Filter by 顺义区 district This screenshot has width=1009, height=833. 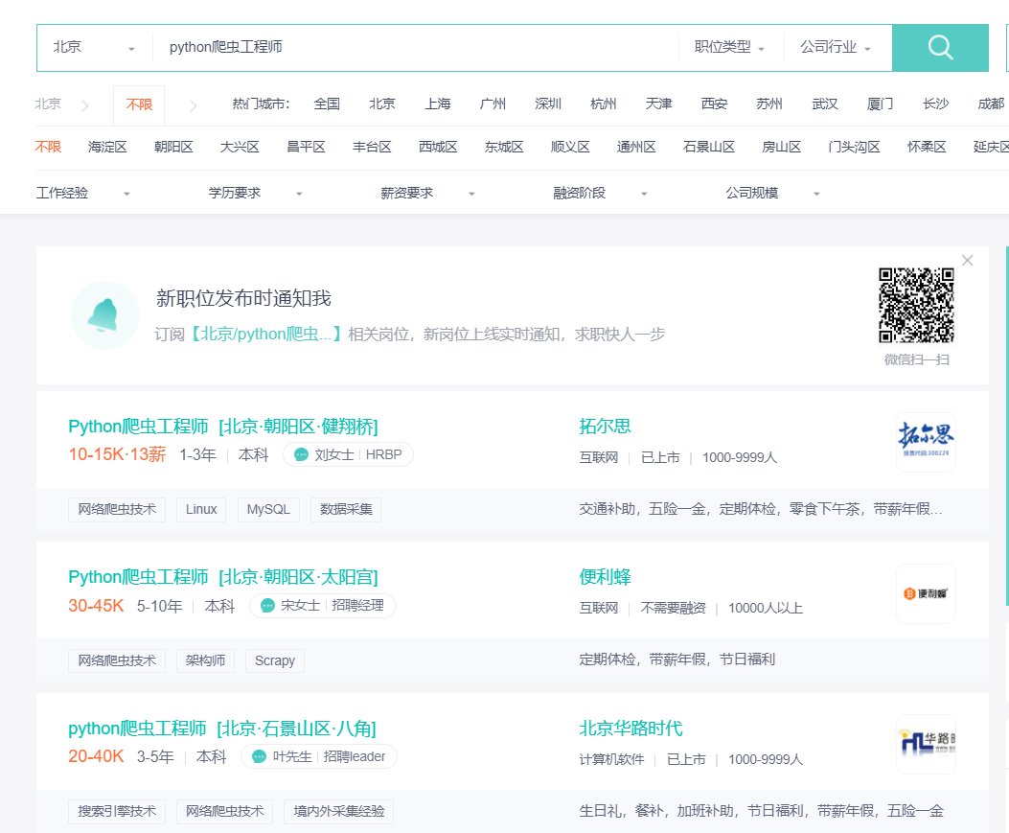[570, 148]
